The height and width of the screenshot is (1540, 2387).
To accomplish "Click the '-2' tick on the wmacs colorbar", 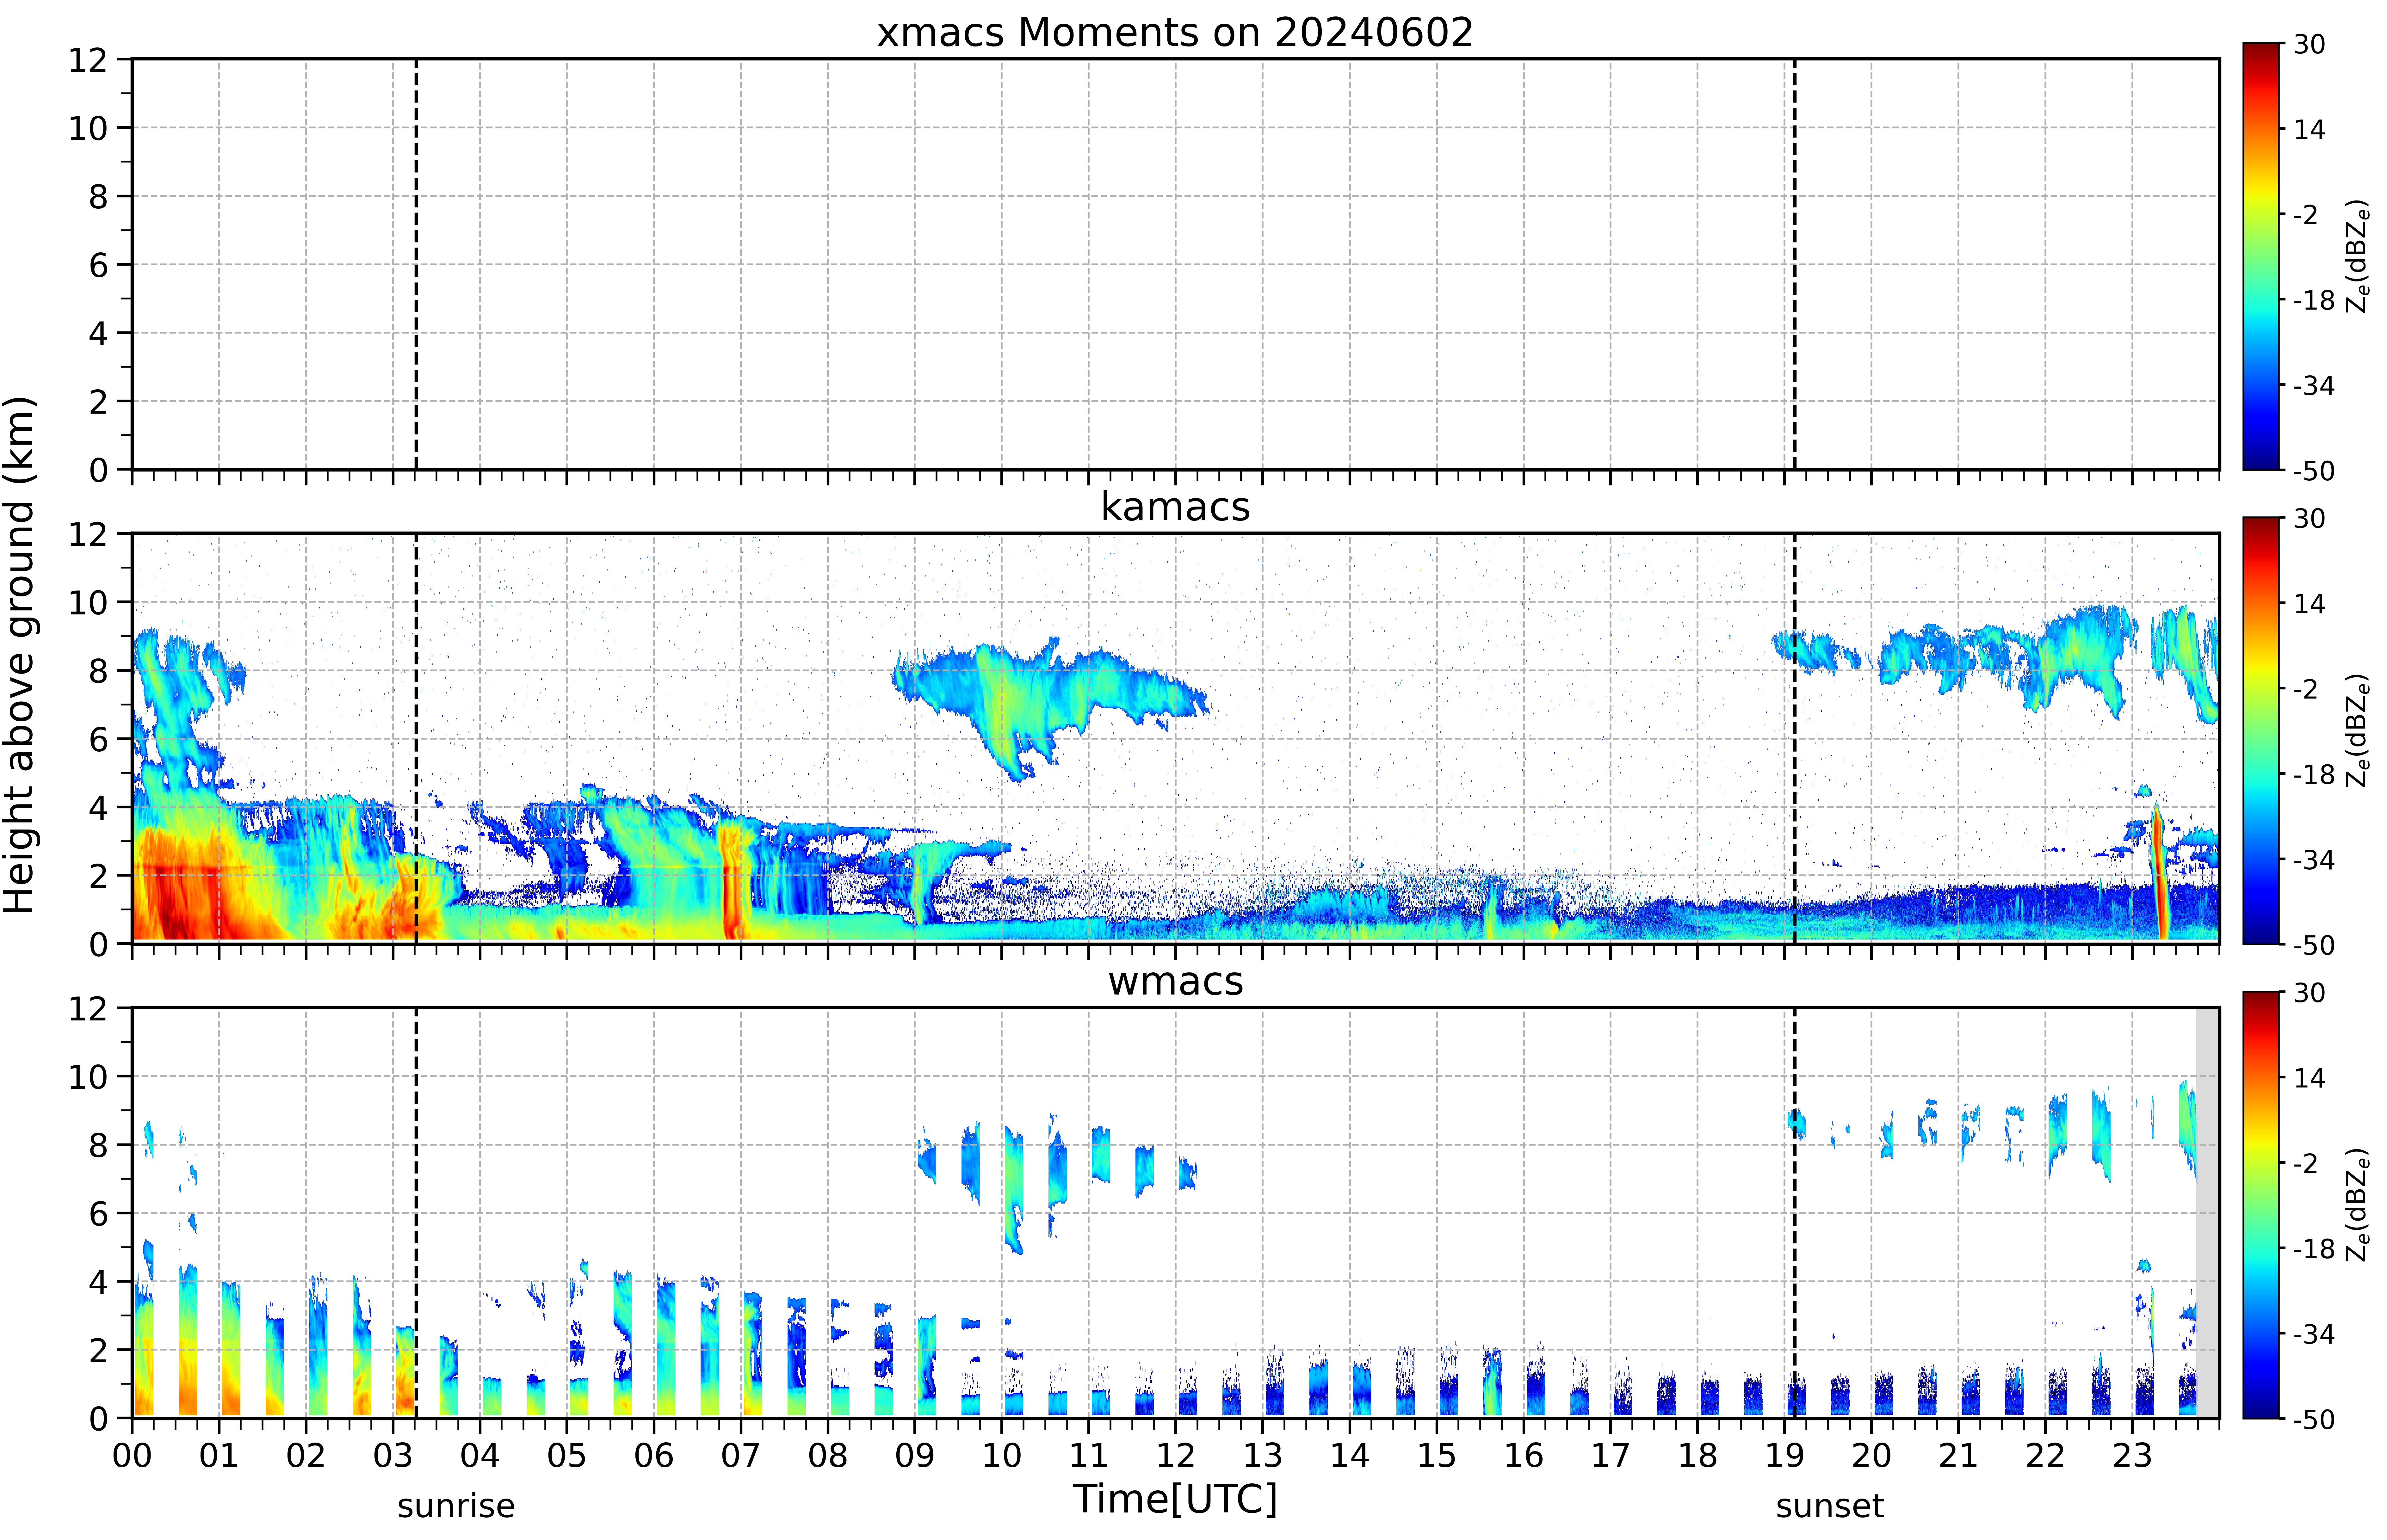I will click(2306, 1163).
